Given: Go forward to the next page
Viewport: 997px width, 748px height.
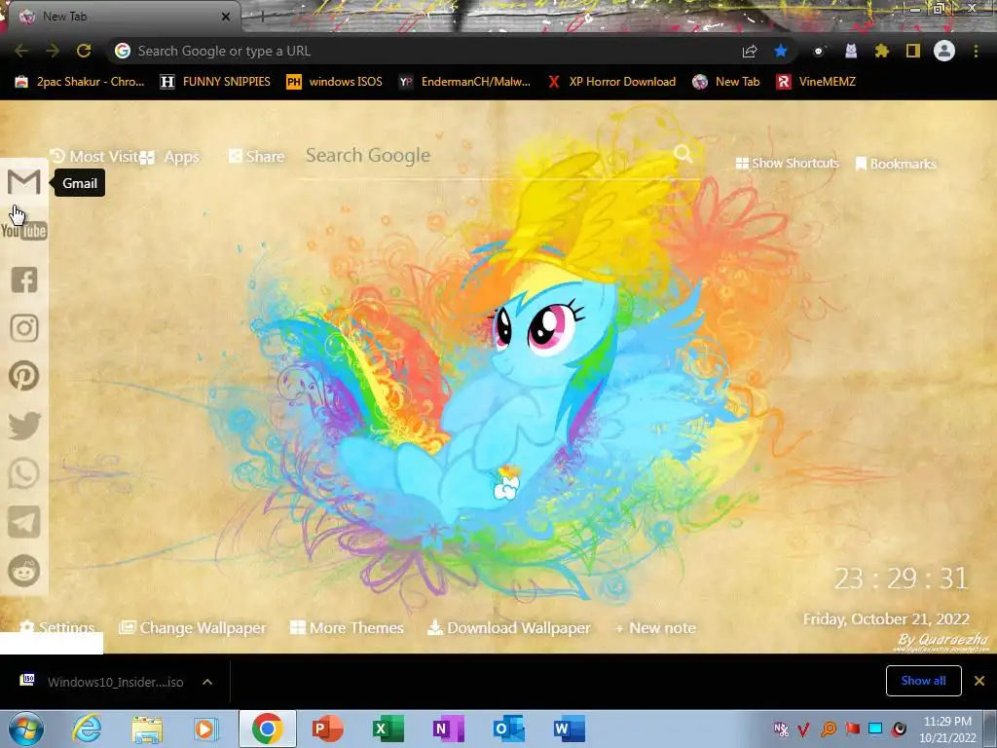Looking at the screenshot, I should click(53, 51).
